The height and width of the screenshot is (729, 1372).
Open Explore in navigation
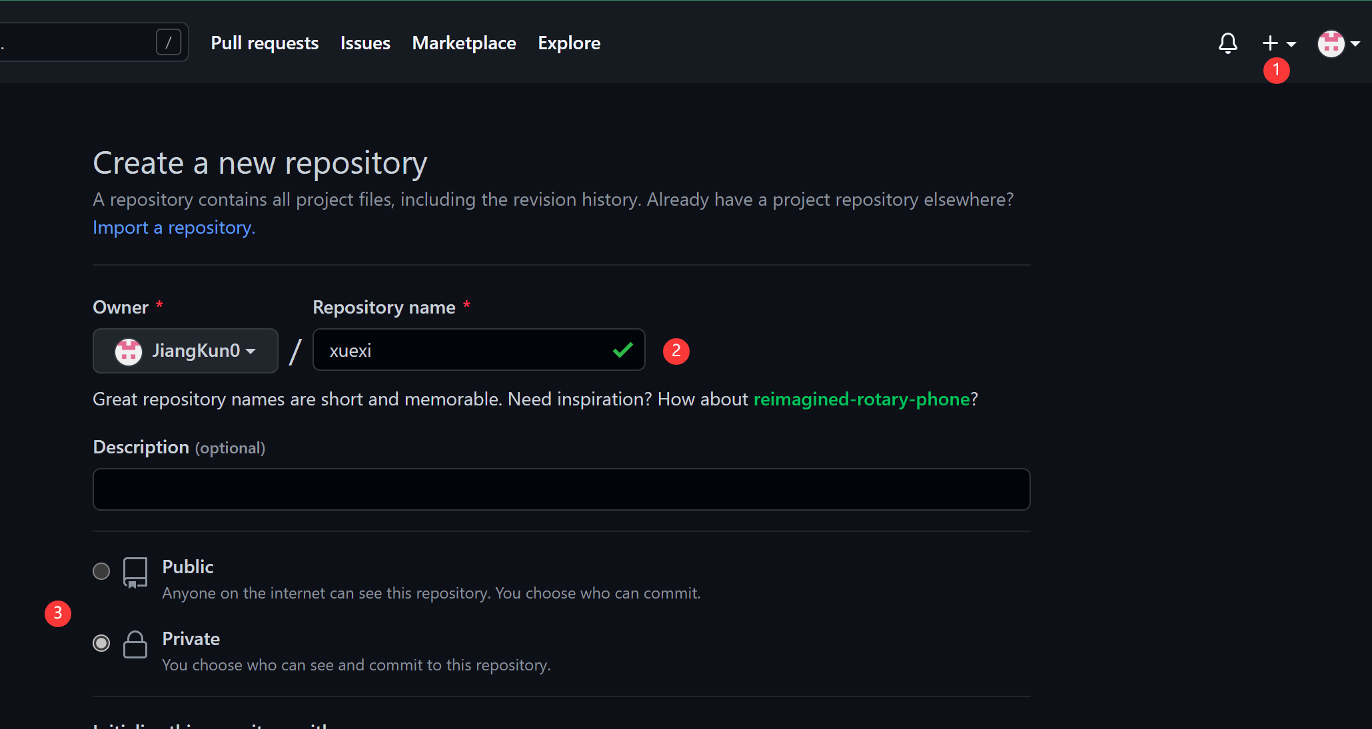click(x=569, y=43)
